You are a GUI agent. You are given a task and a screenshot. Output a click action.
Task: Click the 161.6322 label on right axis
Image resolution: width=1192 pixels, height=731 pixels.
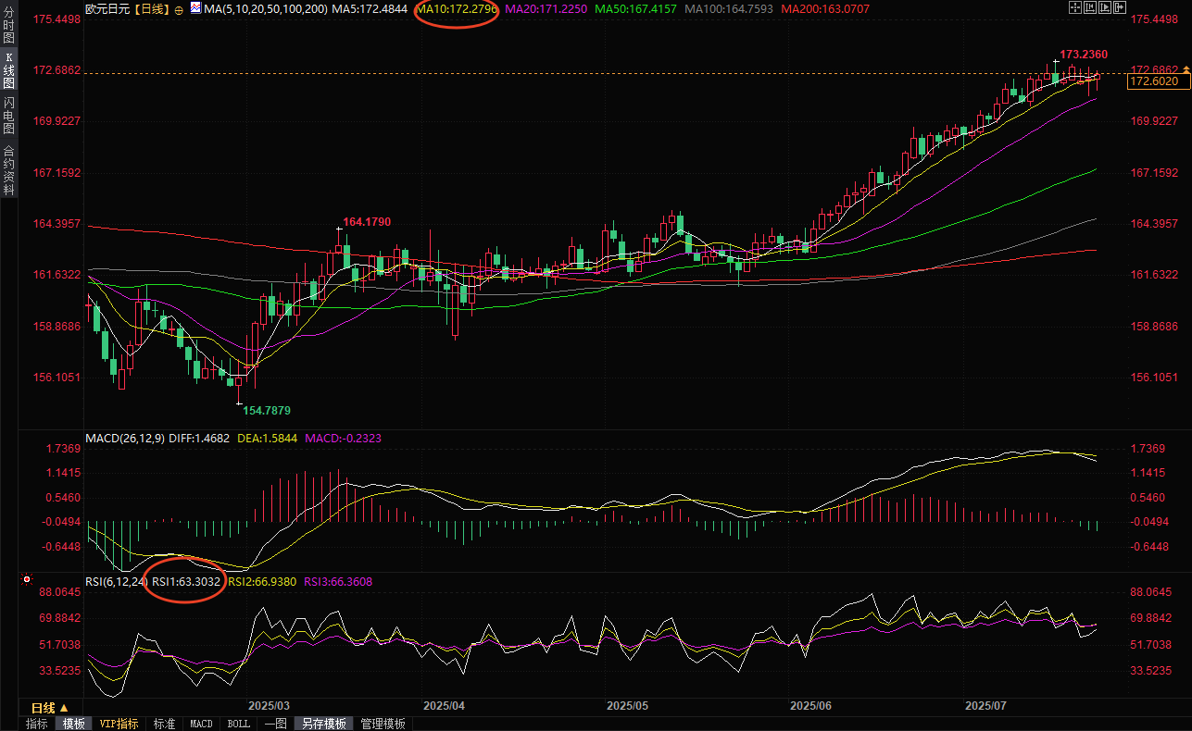point(1156,276)
